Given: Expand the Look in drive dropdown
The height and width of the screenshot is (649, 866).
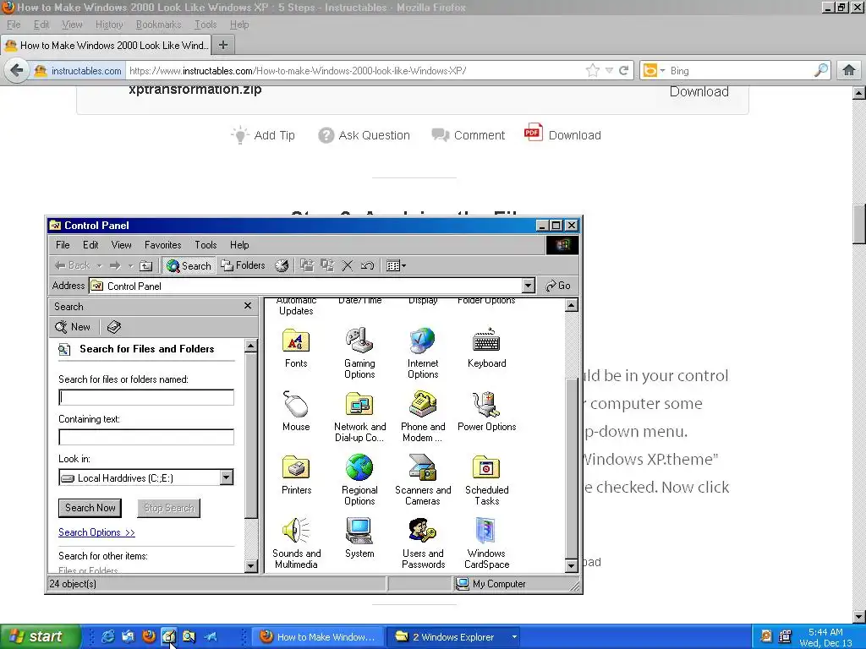Looking at the screenshot, I should click(x=227, y=477).
